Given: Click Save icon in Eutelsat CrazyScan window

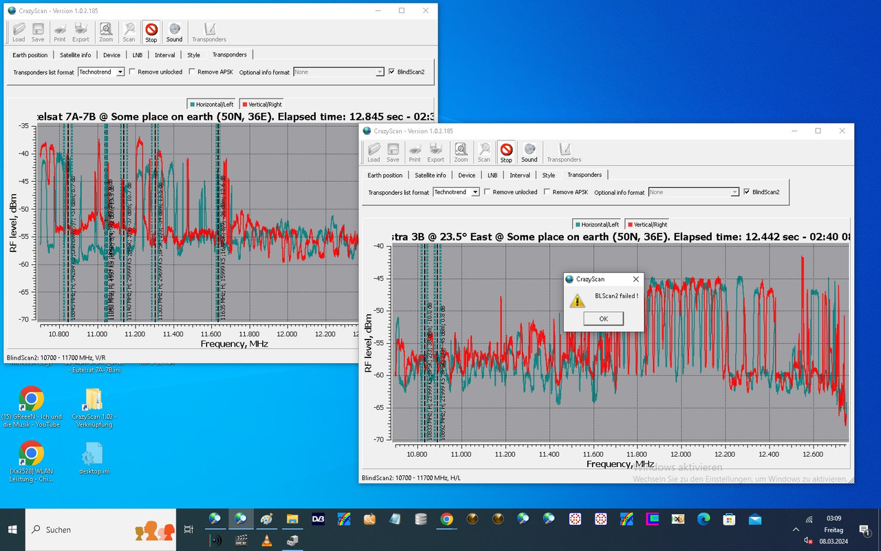Looking at the screenshot, I should 38,32.
